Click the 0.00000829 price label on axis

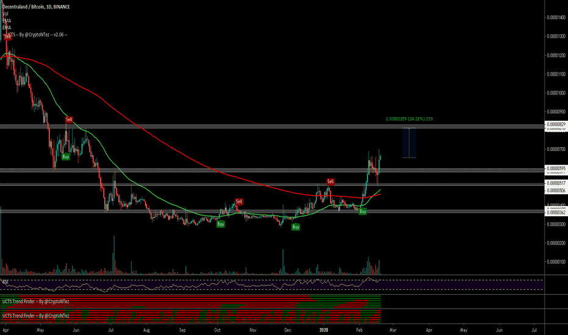click(x=556, y=124)
